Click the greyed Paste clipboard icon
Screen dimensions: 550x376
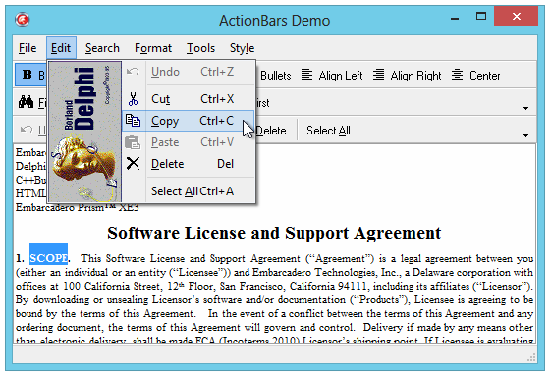(x=133, y=142)
